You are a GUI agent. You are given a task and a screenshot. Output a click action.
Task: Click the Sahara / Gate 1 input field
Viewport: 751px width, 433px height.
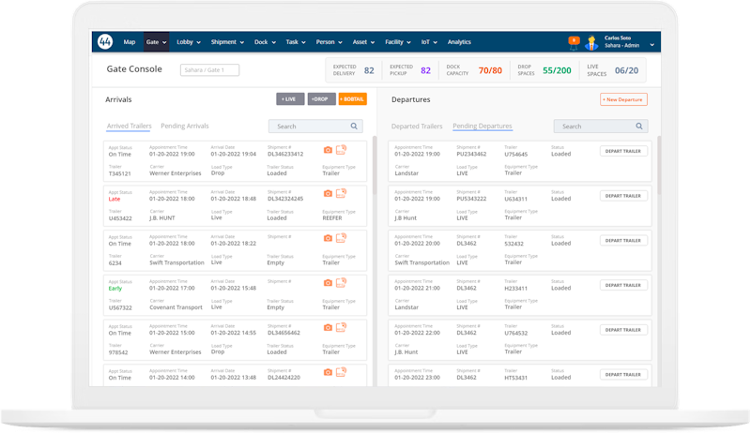coord(209,70)
